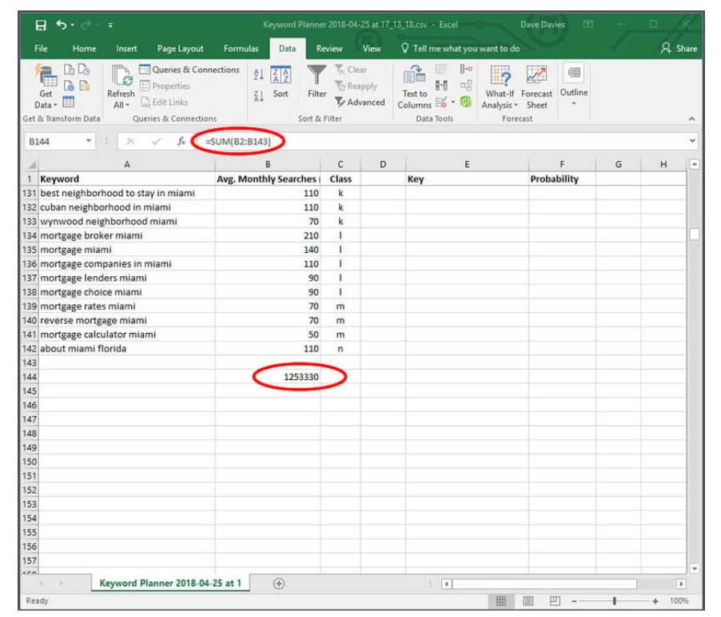Click the Name Box showing B144
Image resolution: width=721 pixels, height=617 pixels.
pyautogui.click(x=54, y=142)
